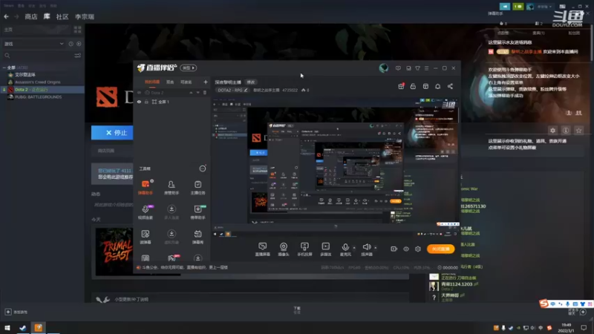Delete the Dota 2 scene via trash icon
The image size is (594, 334).
[205, 93]
